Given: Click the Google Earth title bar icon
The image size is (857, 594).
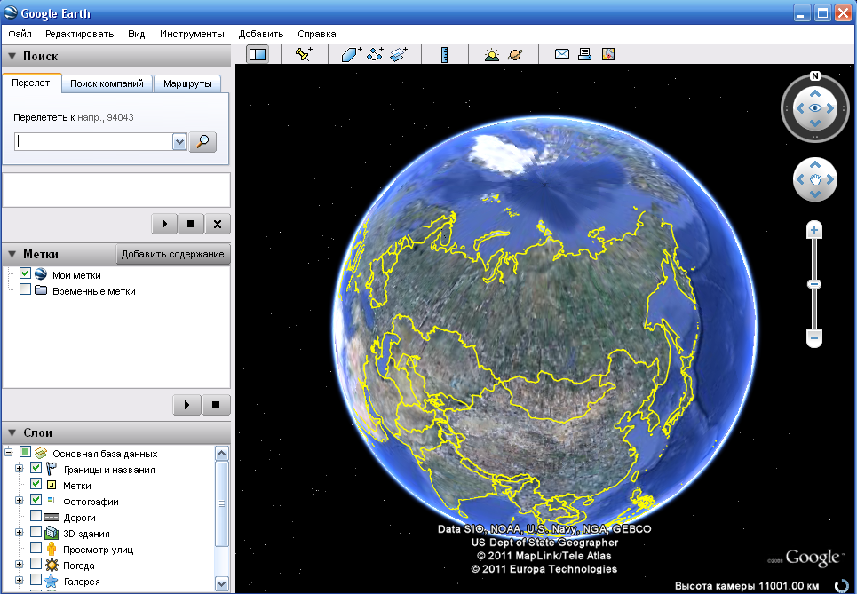Looking at the screenshot, I should 11,12.
